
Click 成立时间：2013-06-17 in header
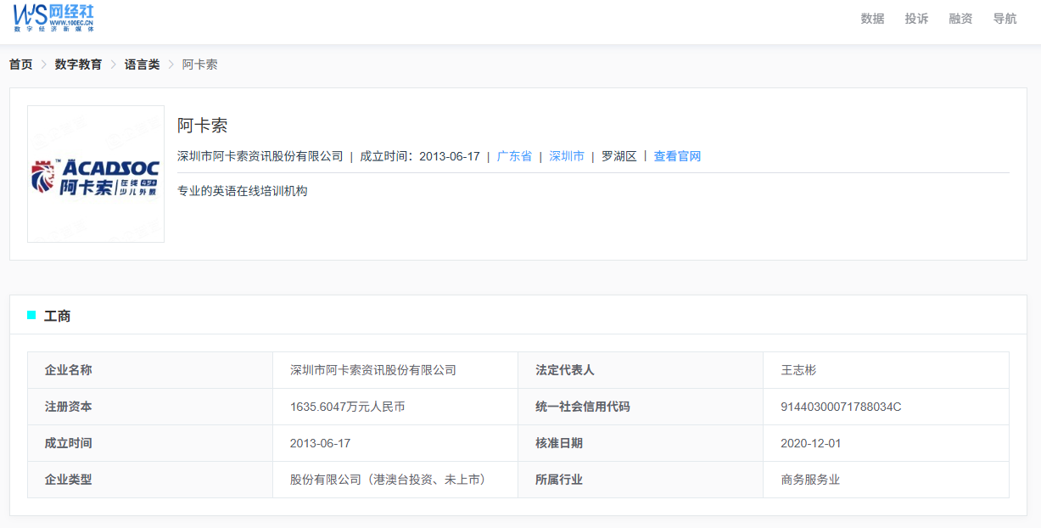pos(420,156)
